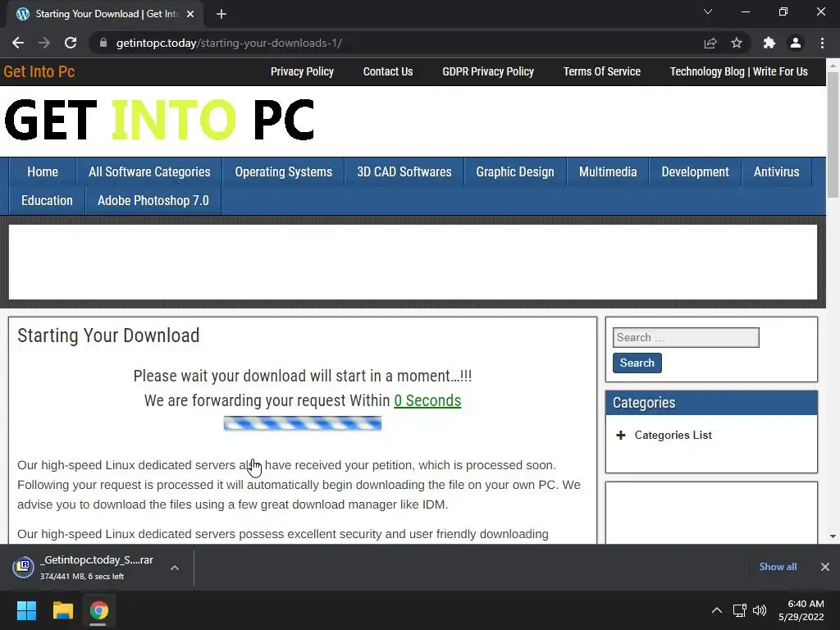Open the network status tray icon
The height and width of the screenshot is (630, 840).
click(x=739, y=610)
